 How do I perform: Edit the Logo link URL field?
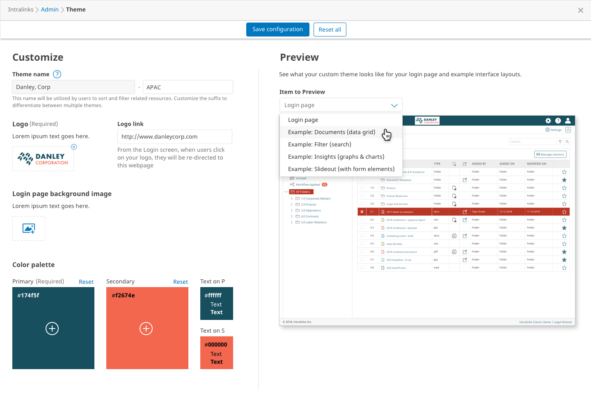point(175,137)
